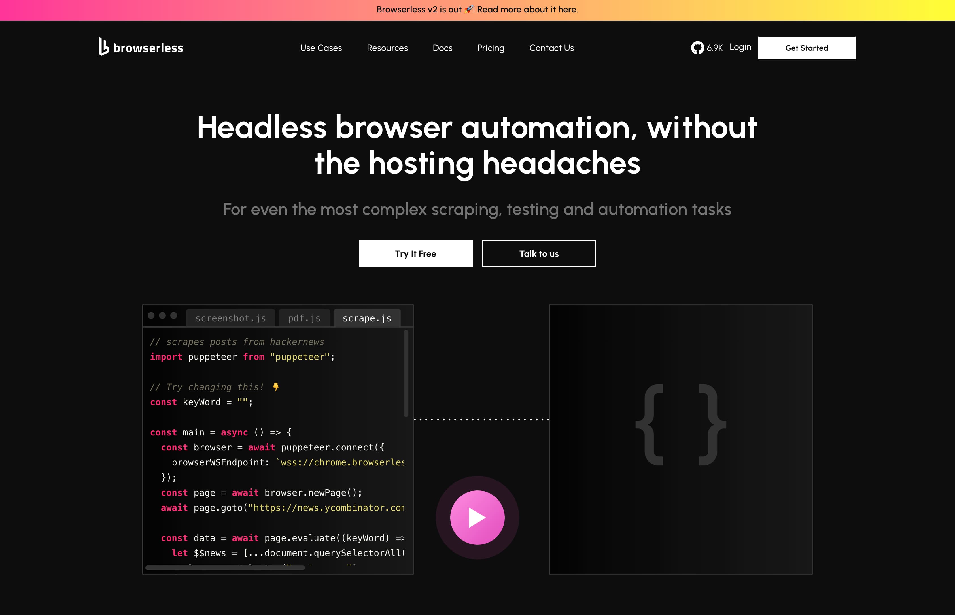This screenshot has height=615, width=955.
Task: Click the 'Headless browser automation' headline
Action: click(477, 145)
